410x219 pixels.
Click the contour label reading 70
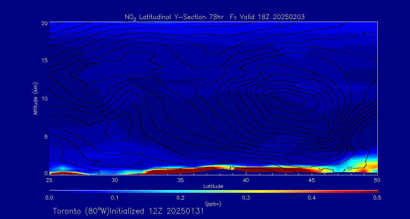(x=279, y=99)
